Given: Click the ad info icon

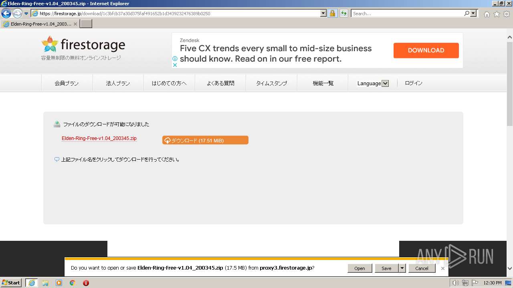Looking at the screenshot, I should [x=175, y=58].
